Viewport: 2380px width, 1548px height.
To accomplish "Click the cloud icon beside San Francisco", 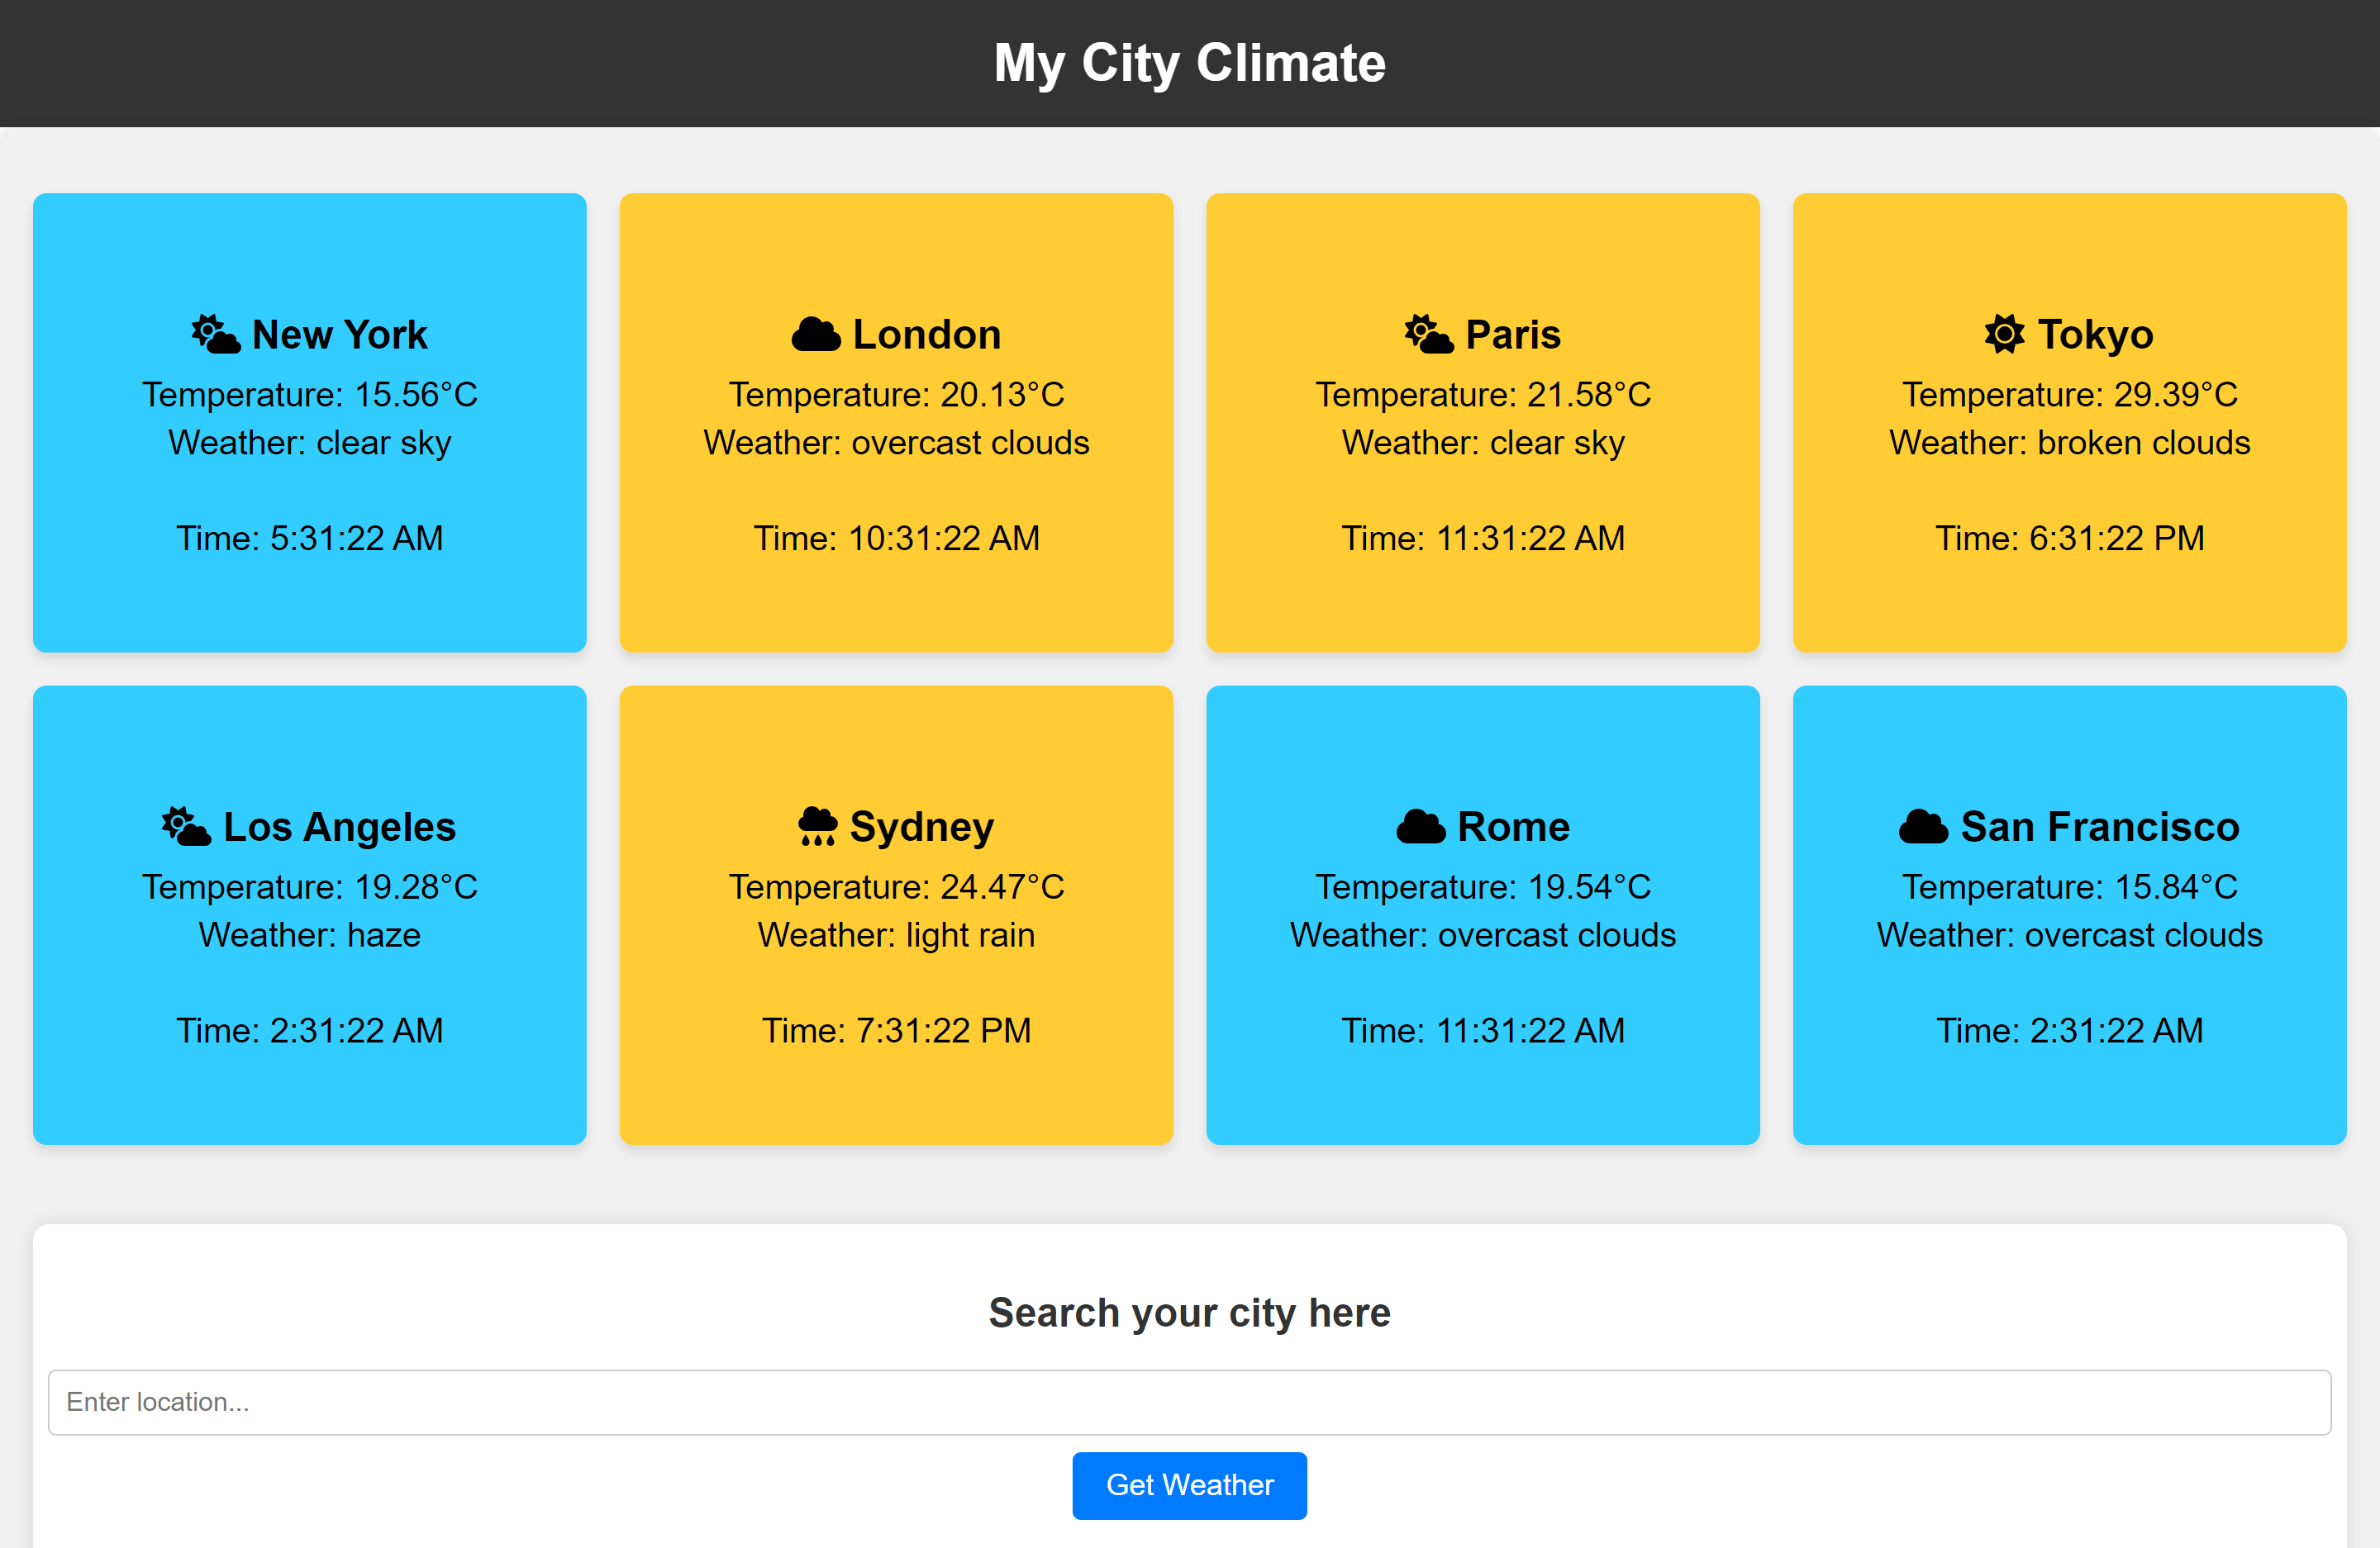I will point(1923,827).
